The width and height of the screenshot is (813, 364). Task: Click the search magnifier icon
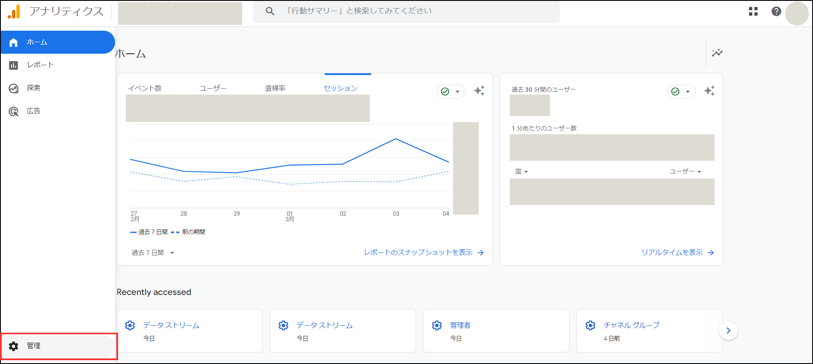(x=270, y=11)
